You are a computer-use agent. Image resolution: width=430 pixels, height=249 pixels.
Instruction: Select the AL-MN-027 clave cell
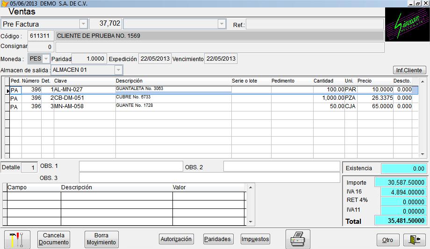[85, 90]
